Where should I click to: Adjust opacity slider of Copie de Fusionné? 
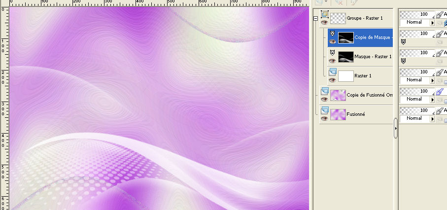[417, 91]
